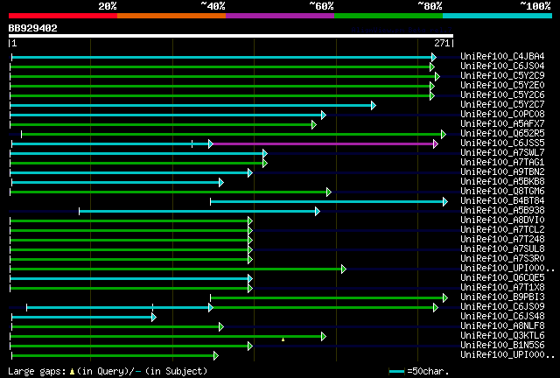Open the UniRef100_B4BT84 label
The width and height of the screenshot is (560, 378).
[x=502, y=201]
